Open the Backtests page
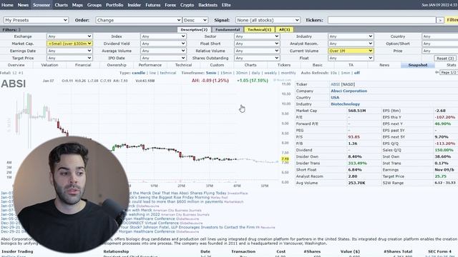Viewport: 458px width, 257px height. click(x=208, y=5)
